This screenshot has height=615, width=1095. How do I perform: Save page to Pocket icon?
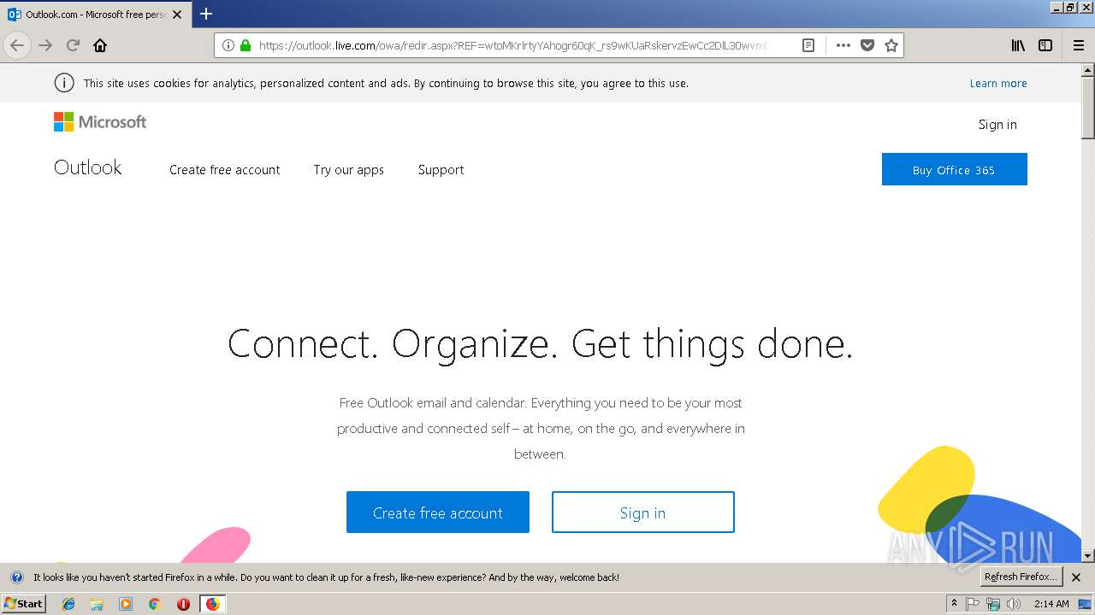pos(867,45)
